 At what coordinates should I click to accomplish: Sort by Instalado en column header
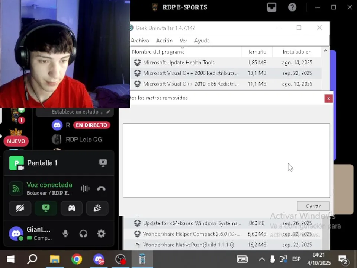click(297, 52)
